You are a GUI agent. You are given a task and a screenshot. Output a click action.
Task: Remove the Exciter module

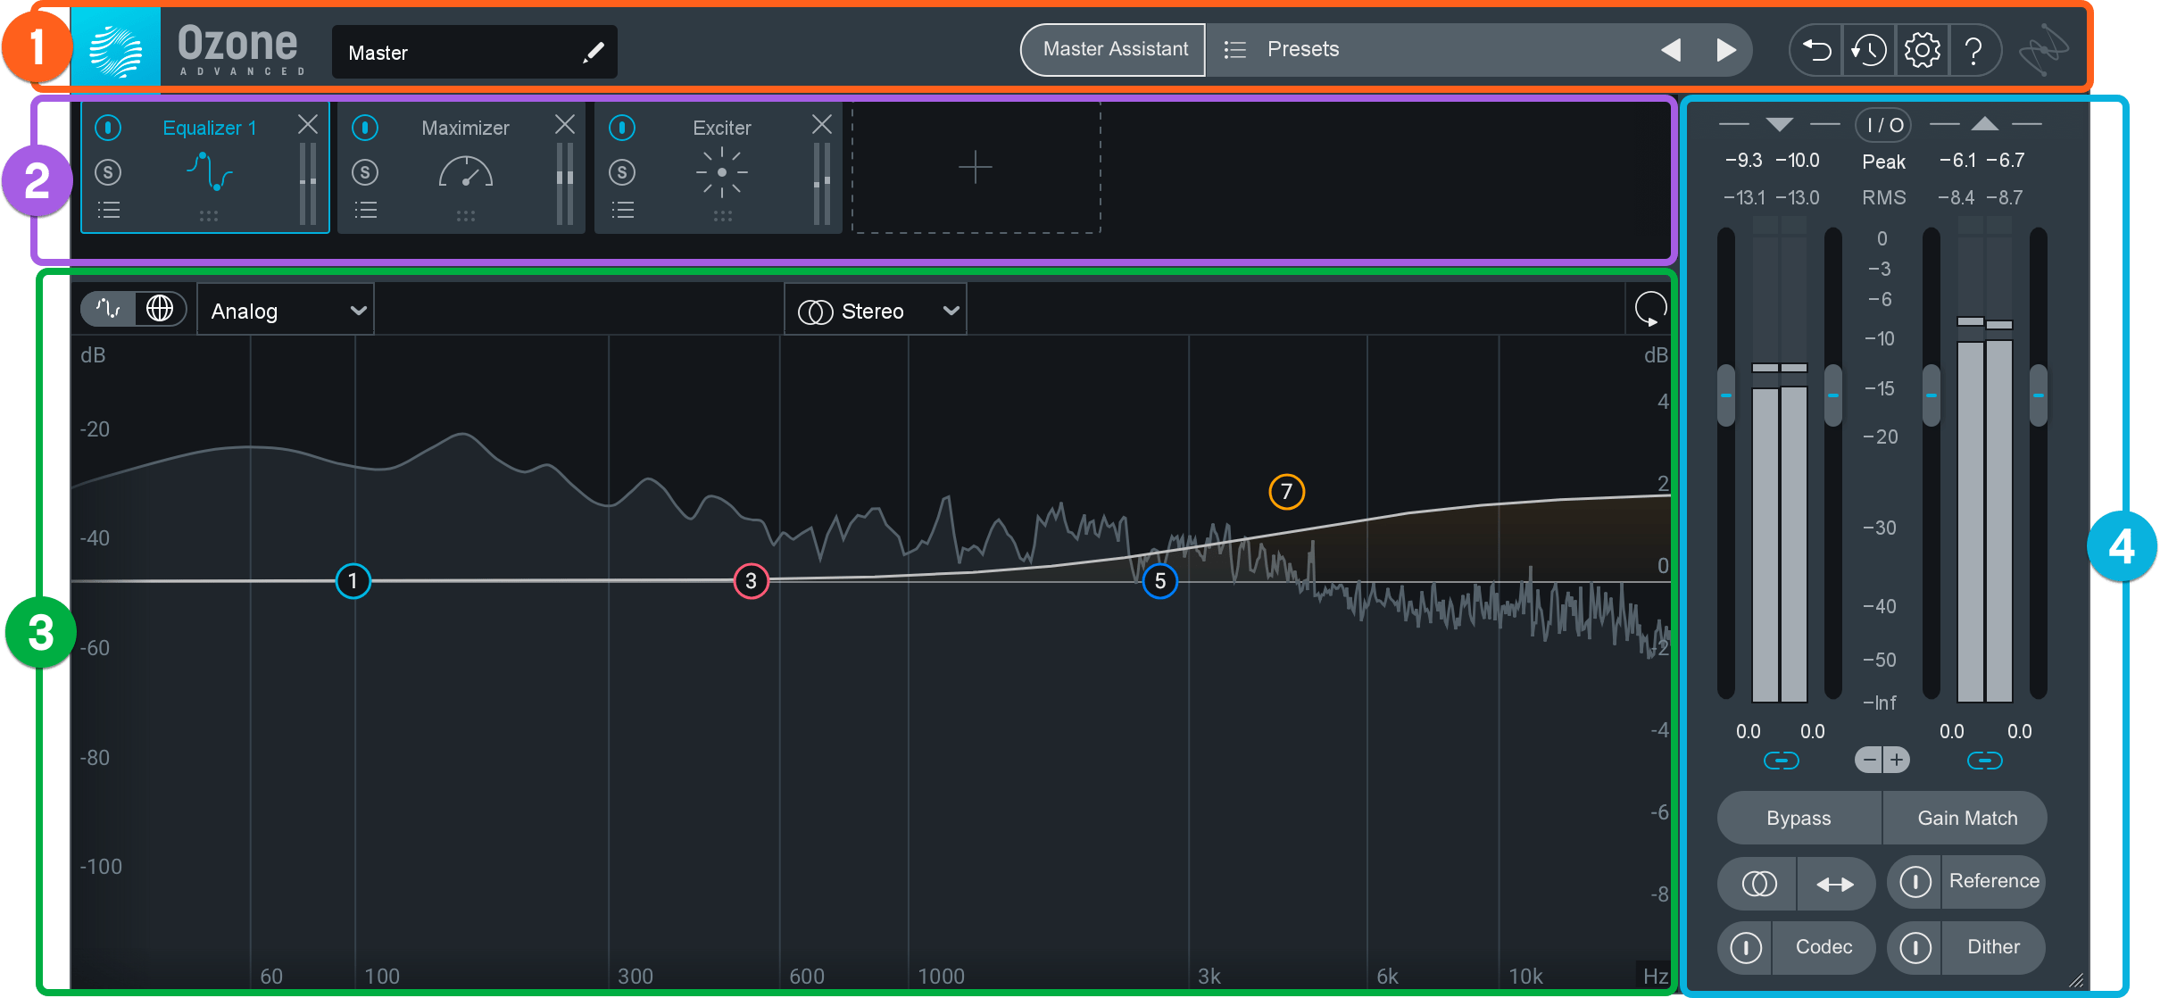tap(822, 124)
